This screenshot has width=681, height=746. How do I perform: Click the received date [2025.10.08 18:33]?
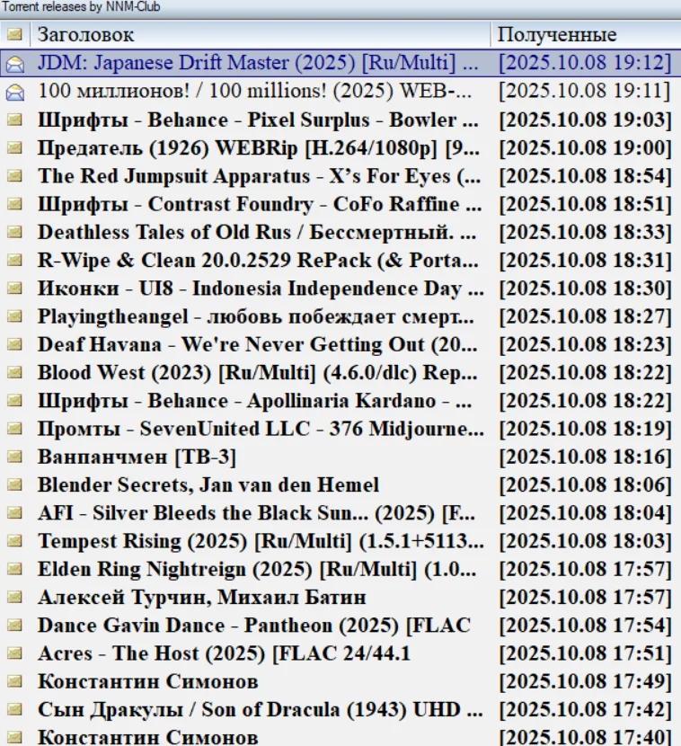point(585,232)
